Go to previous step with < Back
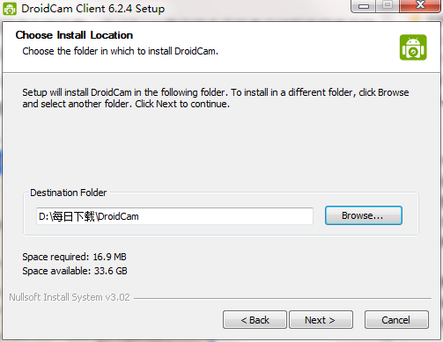Image resolution: width=443 pixels, height=342 pixels. pos(255,320)
